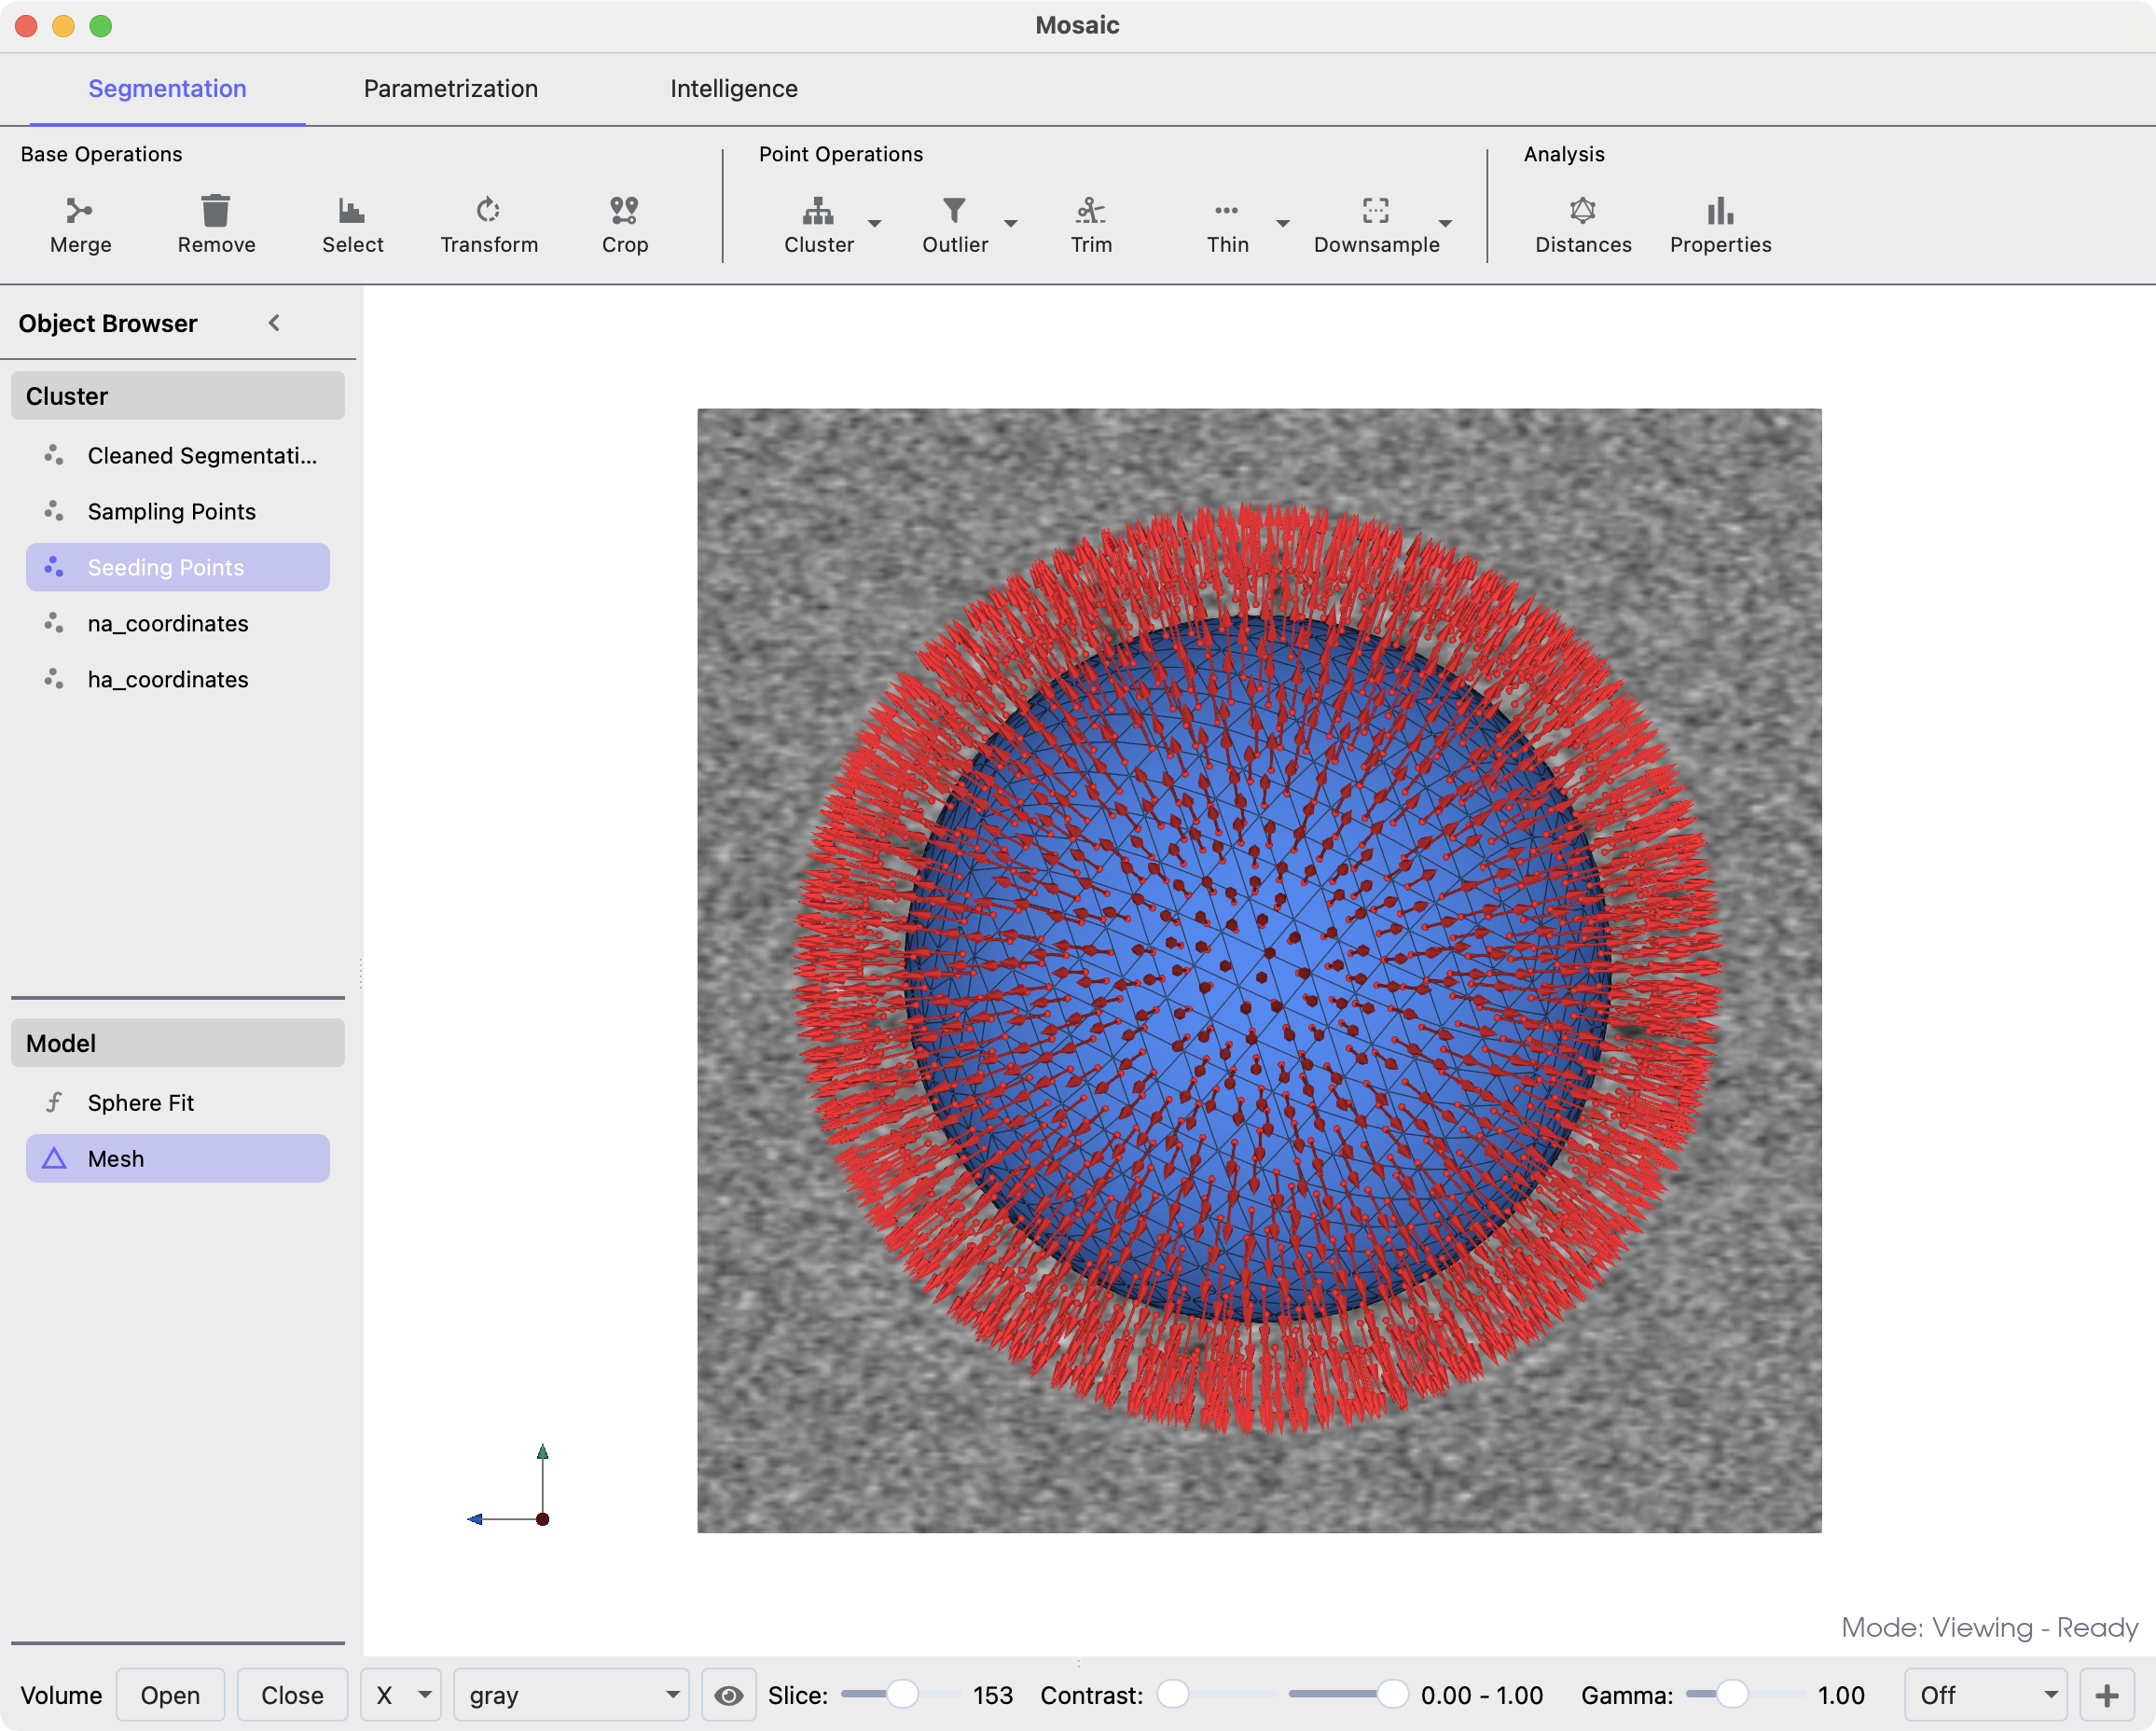Image resolution: width=2156 pixels, height=1731 pixels.
Task: Run the Cluster point operation
Action: [x=818, y=225]
